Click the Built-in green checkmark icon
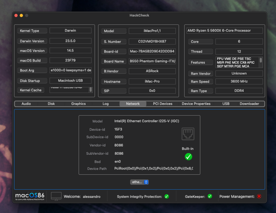Viewport: 276px width, 213px height. click(188, 157)
